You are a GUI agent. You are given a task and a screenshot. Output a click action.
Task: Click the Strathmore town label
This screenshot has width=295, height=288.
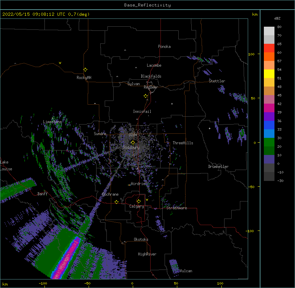(177, 208)
